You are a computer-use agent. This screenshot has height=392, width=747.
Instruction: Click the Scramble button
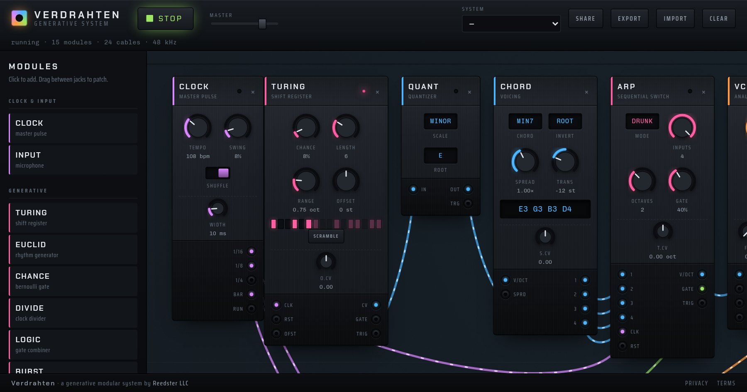(x=326, y=236)
